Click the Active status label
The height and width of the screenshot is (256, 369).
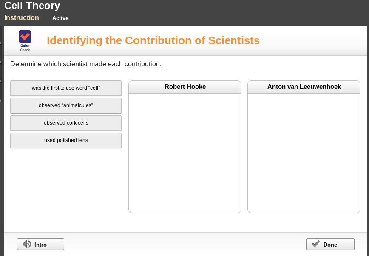pos(60,18)
